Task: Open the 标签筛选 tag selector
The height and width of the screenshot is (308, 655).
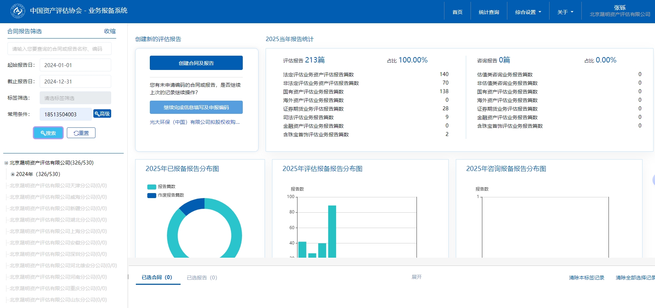Action: pyautogui.click(x=75, y=98)
